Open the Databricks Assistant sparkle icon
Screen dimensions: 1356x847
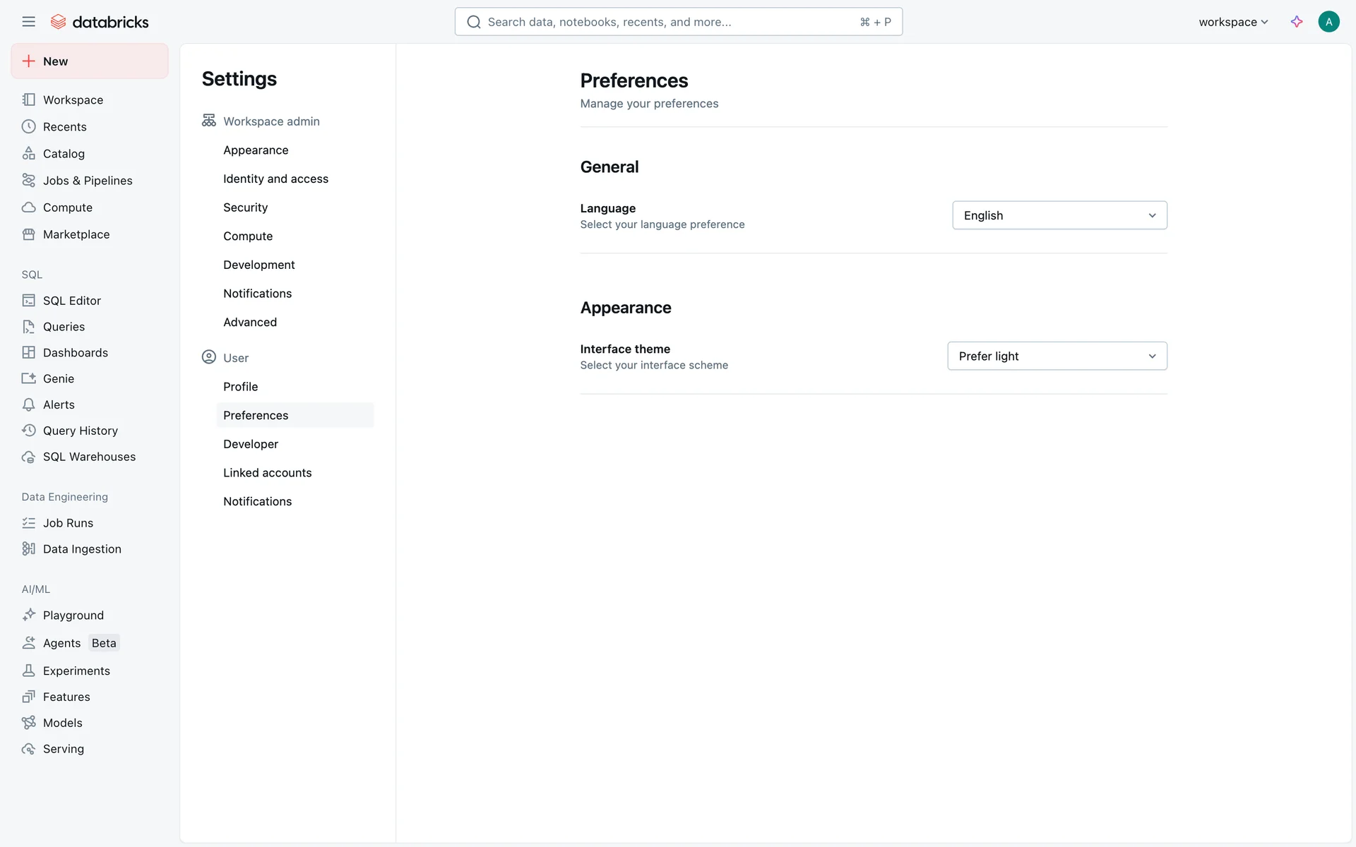(x=1296, y=22)
